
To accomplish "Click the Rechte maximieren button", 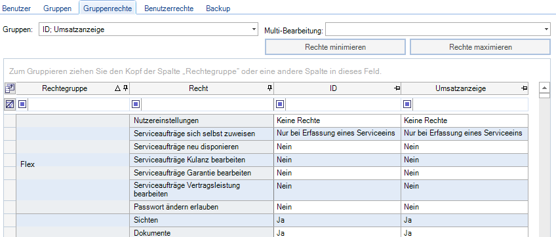I will click(x=480, y=46).
